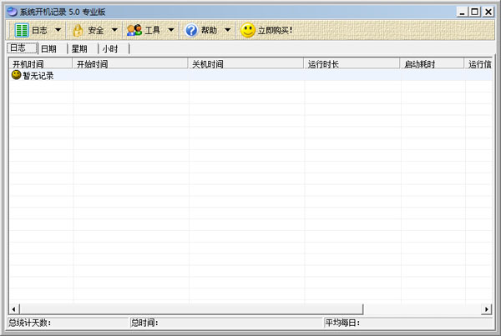Expand the 安全 toolbar dropdown arrow
This screenshot has width=501, height=336.
(x=114, y=30)
